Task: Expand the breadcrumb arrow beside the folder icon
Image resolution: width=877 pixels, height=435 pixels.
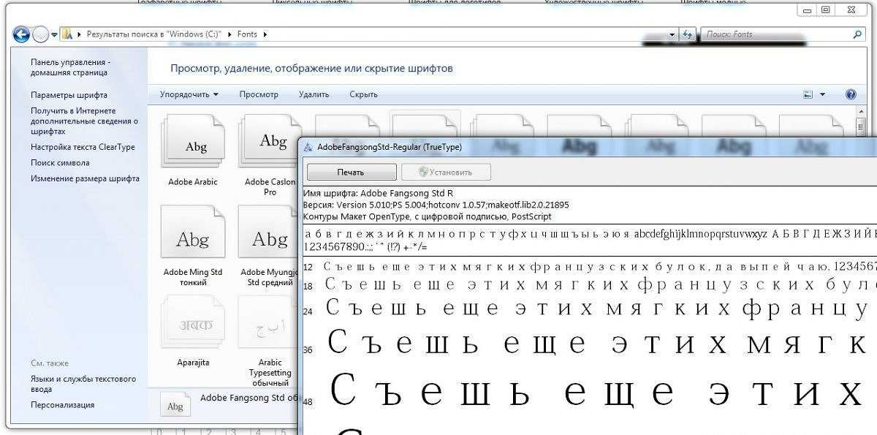Action: tap(80, 34)
